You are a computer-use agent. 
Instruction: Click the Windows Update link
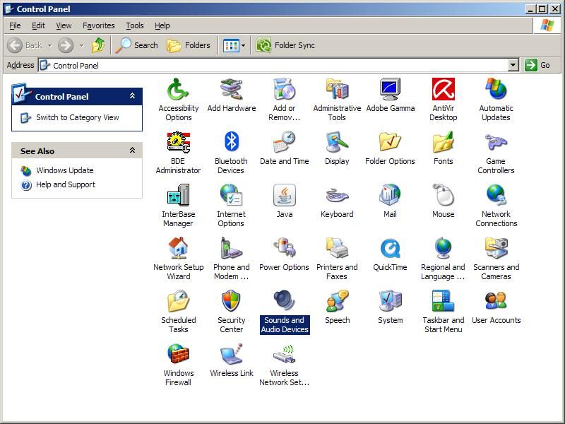(x=64, y=170)
